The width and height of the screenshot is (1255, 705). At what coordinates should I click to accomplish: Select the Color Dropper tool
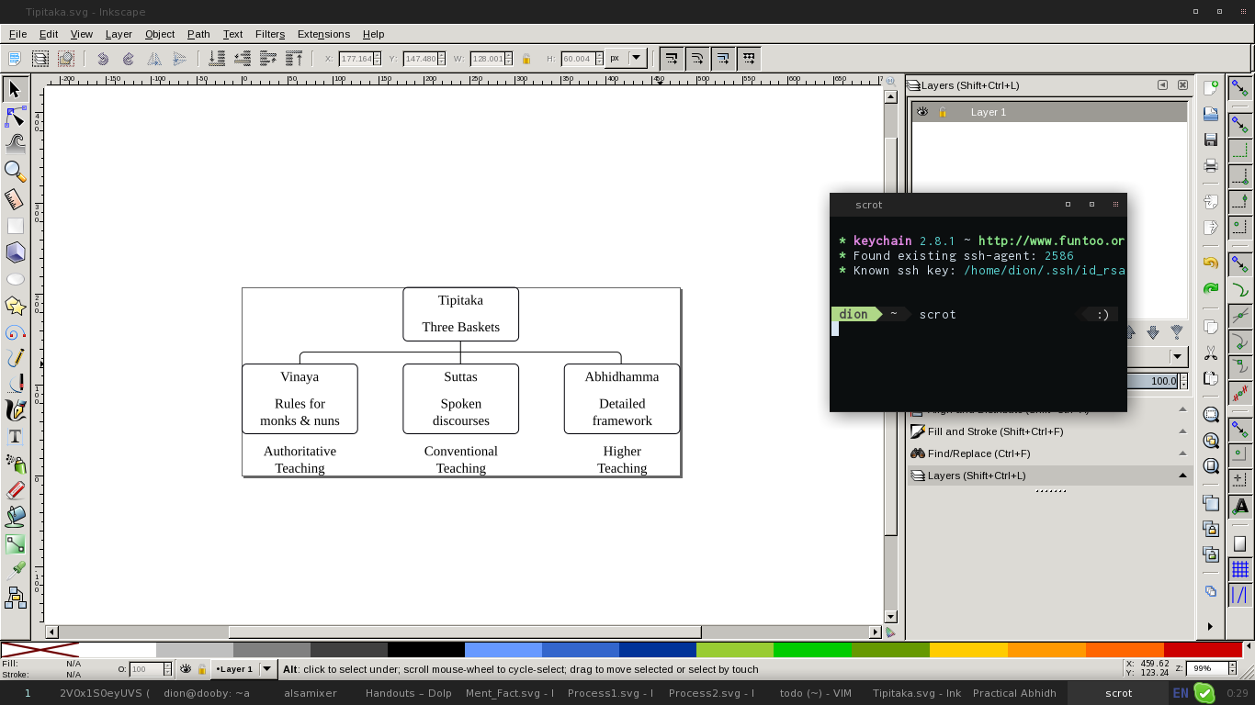pos(15,571)
